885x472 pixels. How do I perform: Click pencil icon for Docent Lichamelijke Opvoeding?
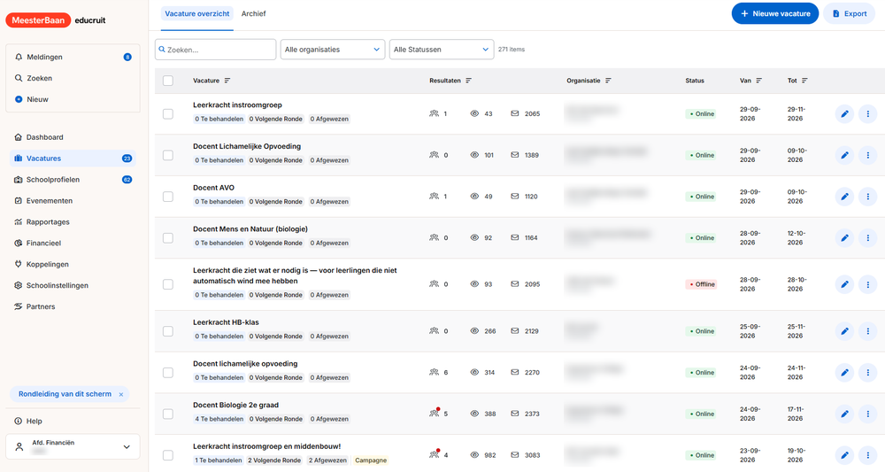click(x=844, y=155)
